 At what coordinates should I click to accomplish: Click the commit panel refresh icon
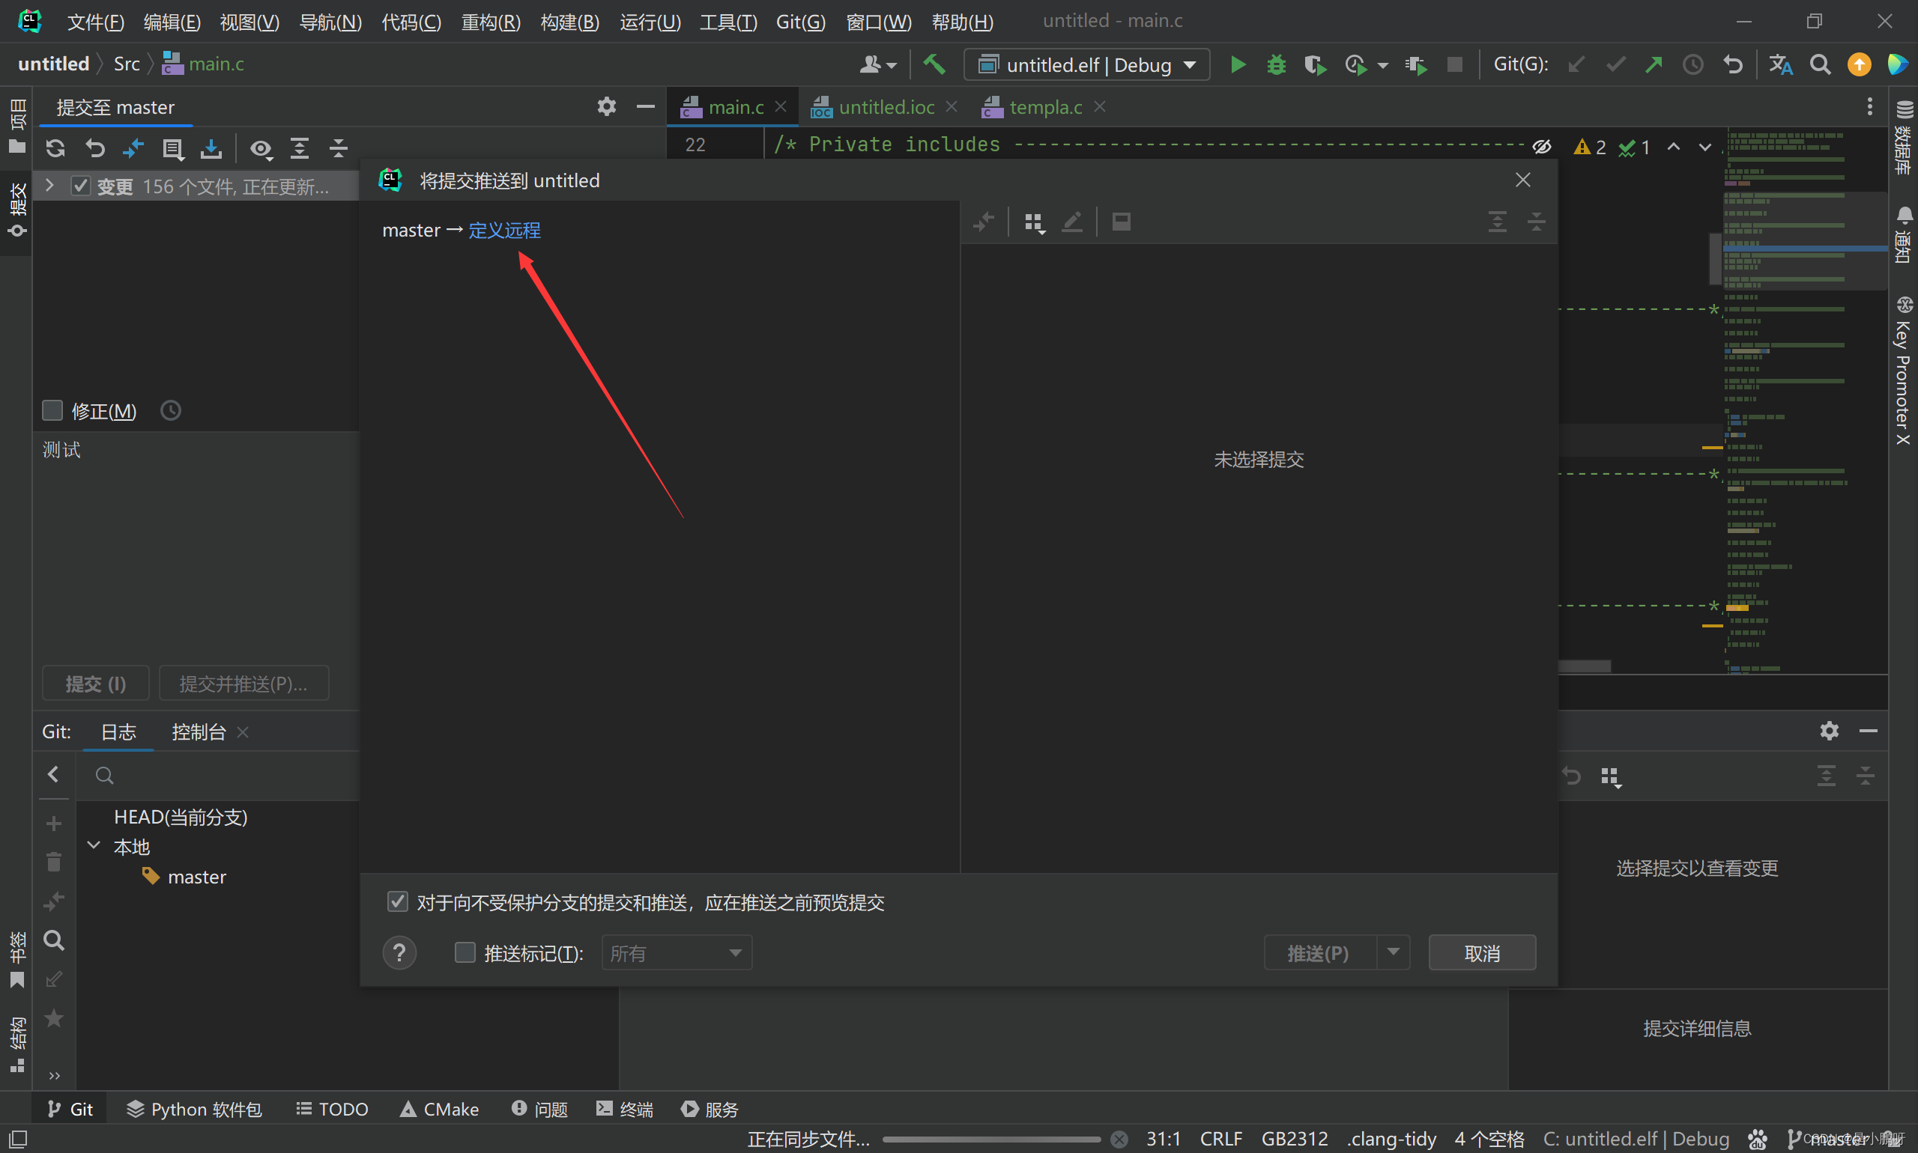pos(55,147)
